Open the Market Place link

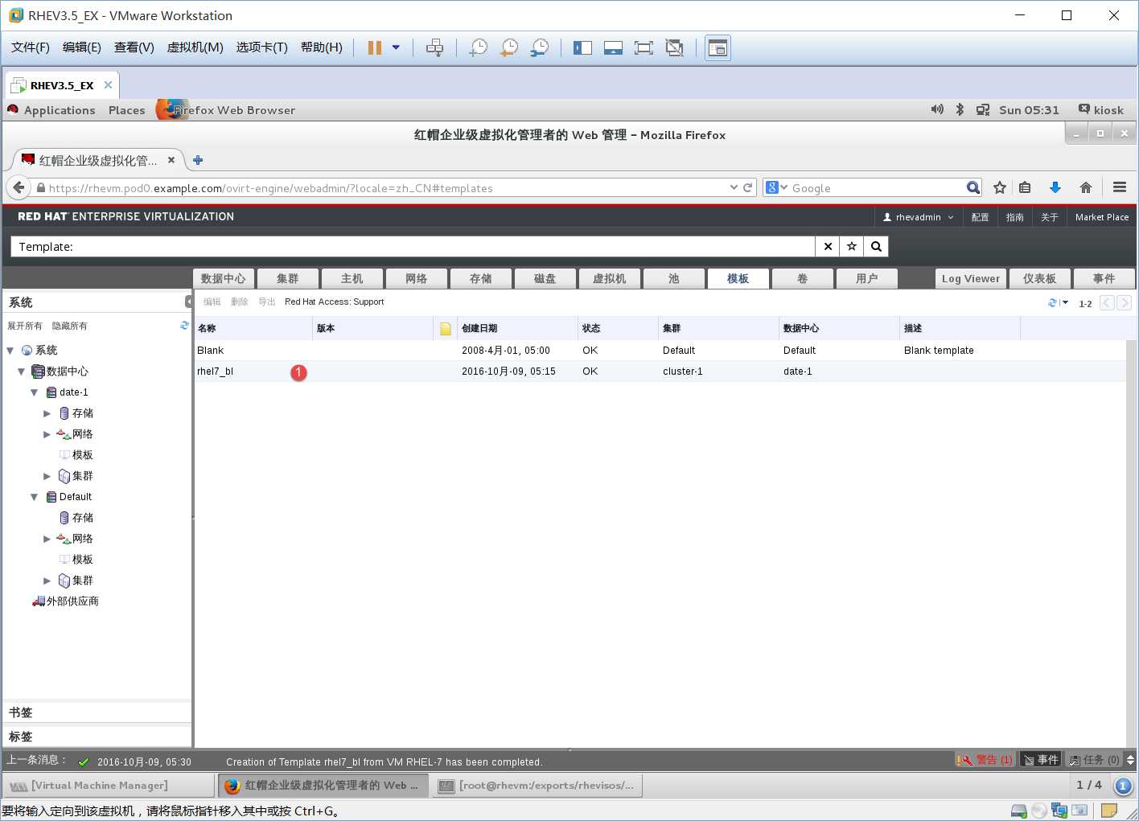[x=1102, y=217]
